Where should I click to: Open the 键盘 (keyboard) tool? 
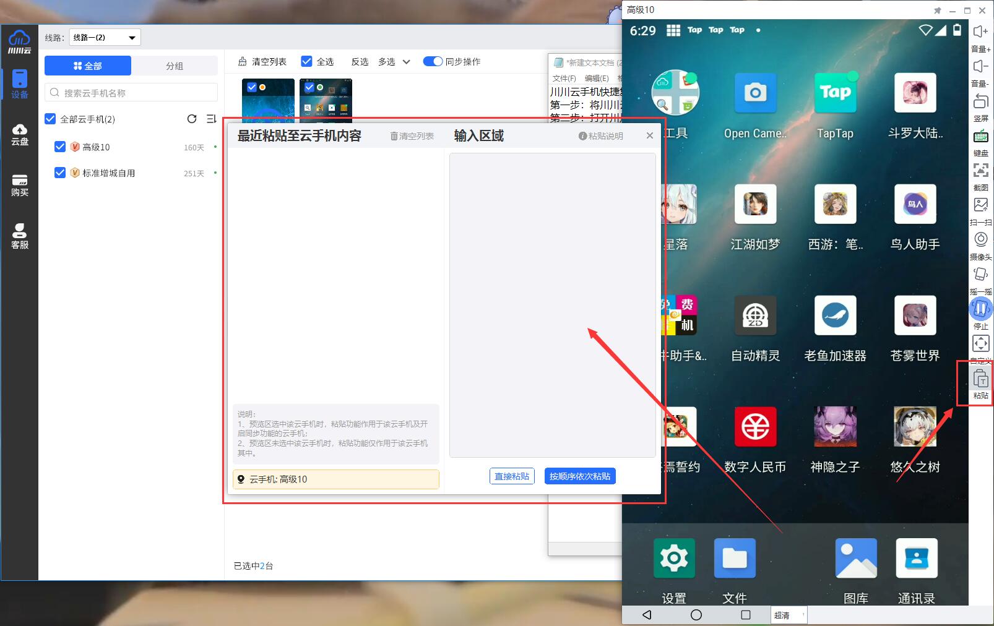(981, 142)
